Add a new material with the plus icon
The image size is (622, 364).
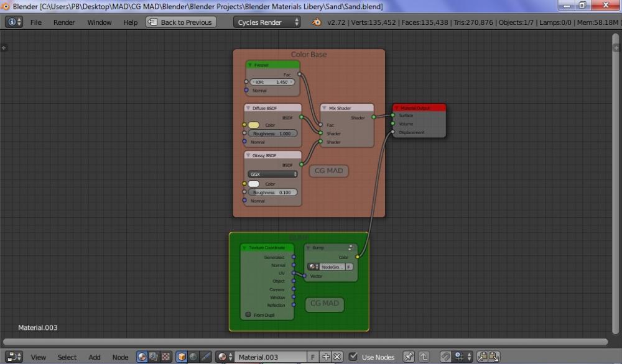click(326, 357)
